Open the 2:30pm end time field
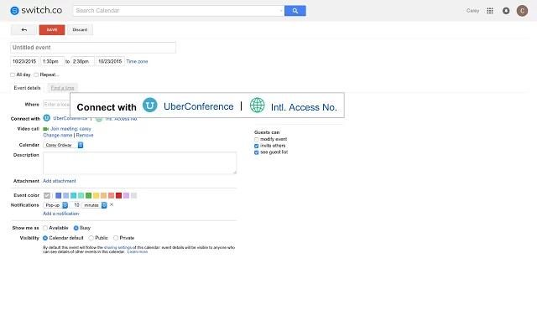The image size is (537, 335). pyautogui.click(x=82, y=61)
